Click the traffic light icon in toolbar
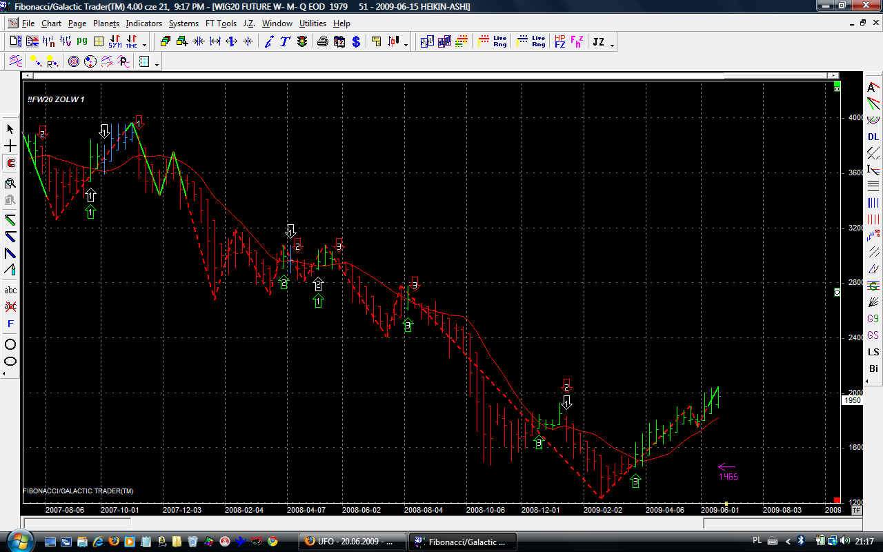The height and width of the screenshot is (552, 883). 302,42
